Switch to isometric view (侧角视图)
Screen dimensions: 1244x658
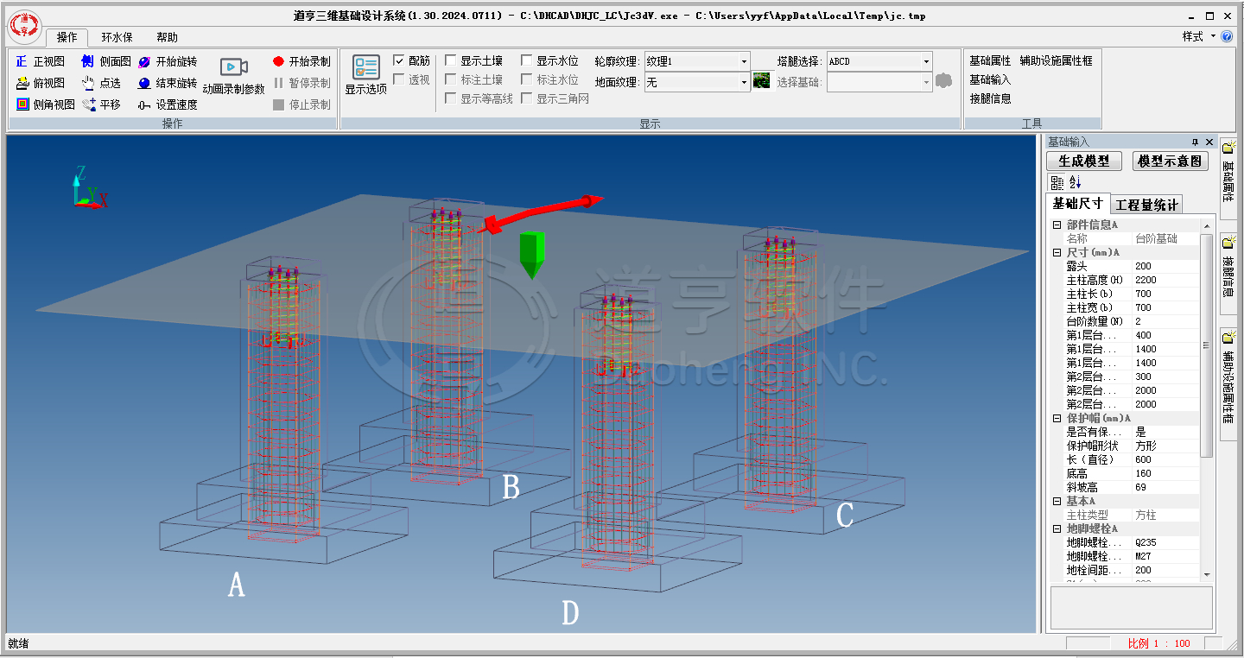point(45,104)
